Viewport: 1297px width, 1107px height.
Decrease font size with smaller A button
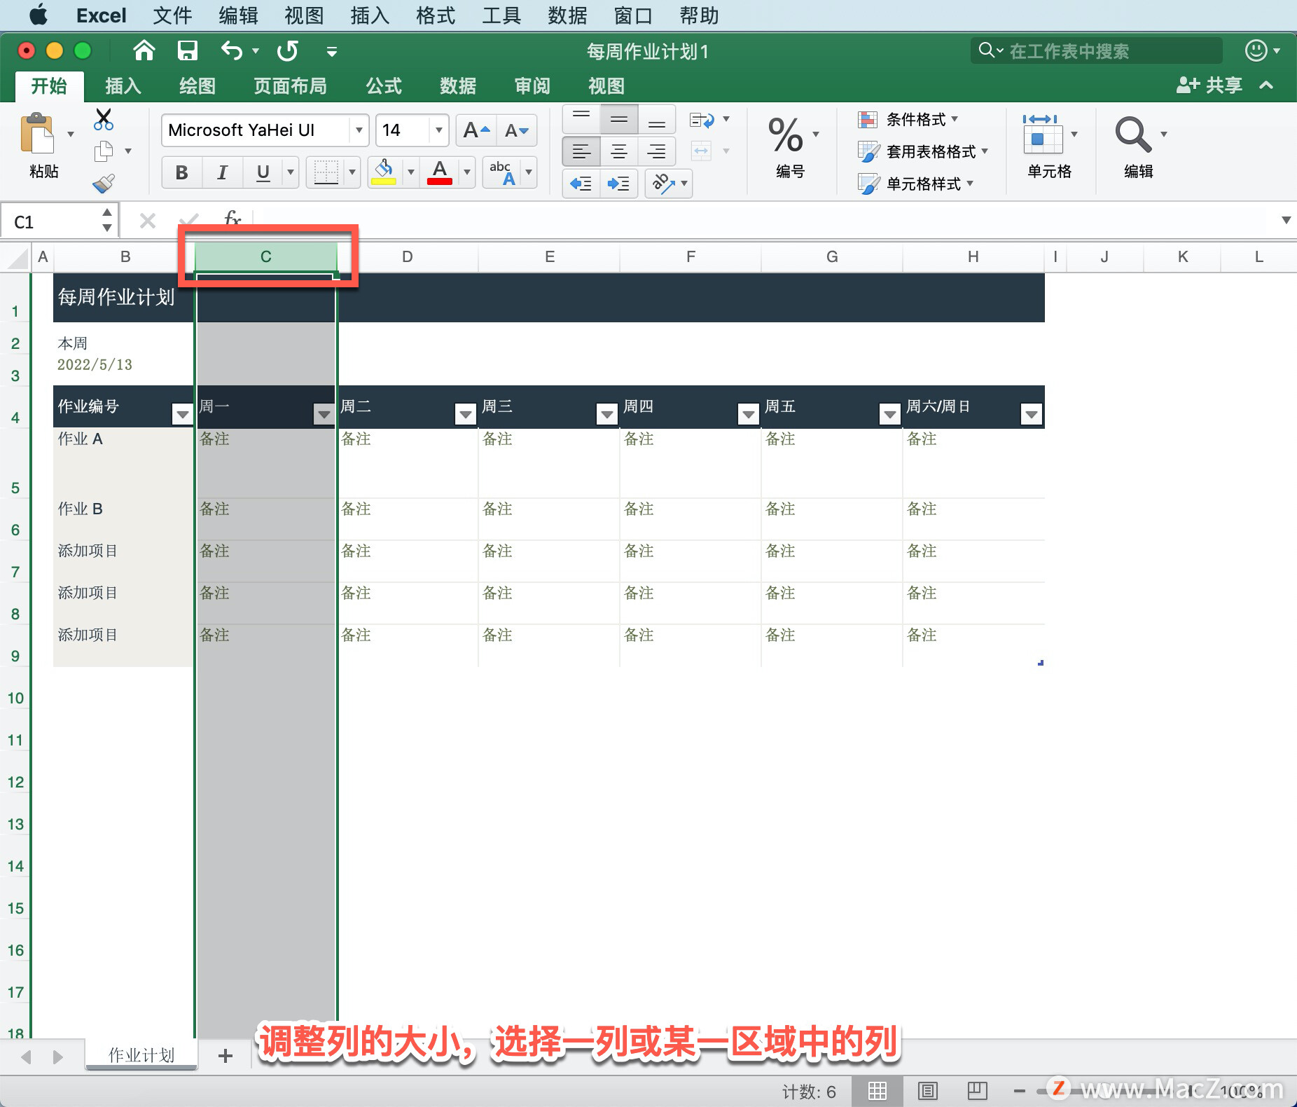pos(517,130)
